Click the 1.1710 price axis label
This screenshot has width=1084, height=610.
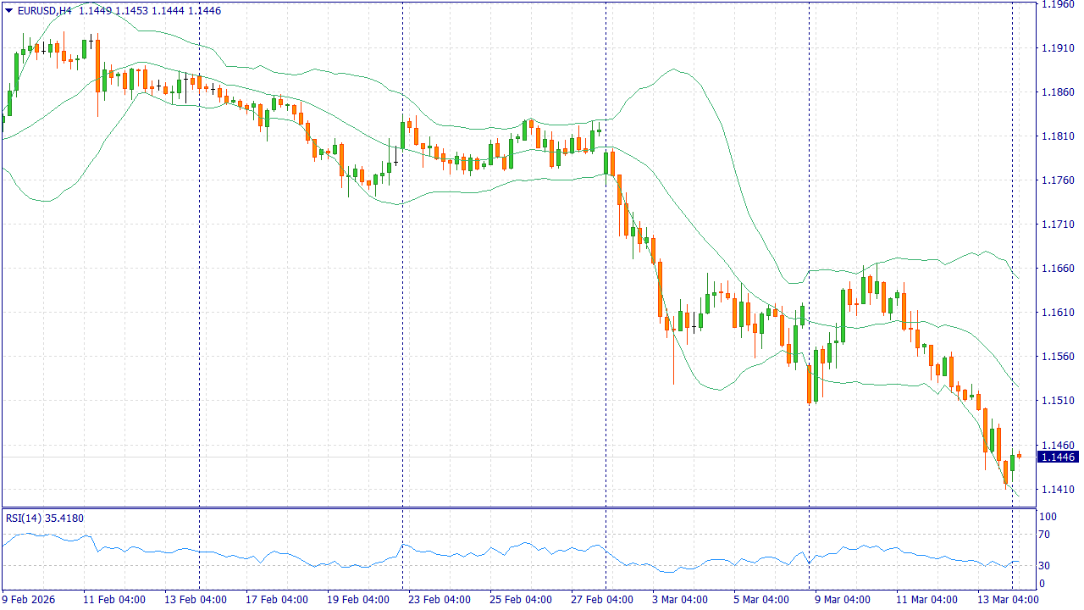[1057, 225]
